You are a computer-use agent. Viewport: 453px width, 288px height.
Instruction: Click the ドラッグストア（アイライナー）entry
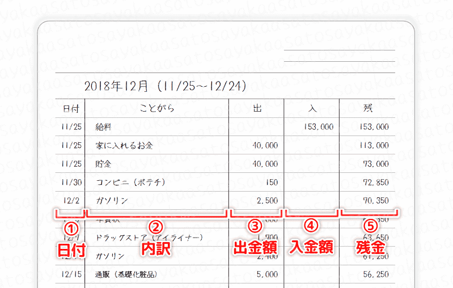[x=149, y=238]
